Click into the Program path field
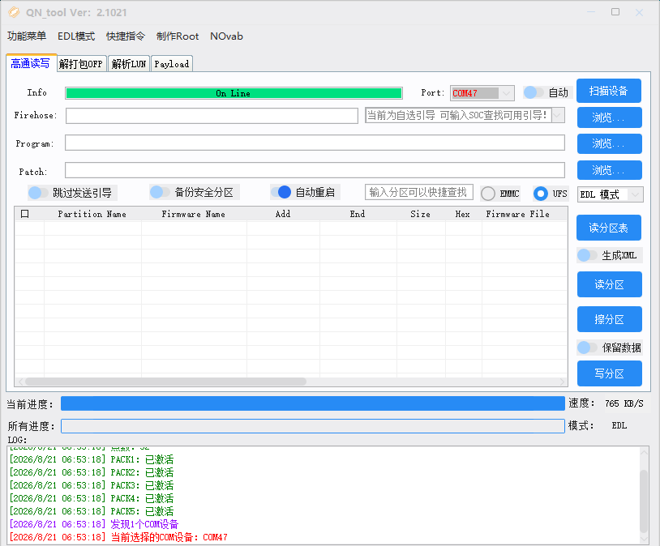 click(315, 143)
